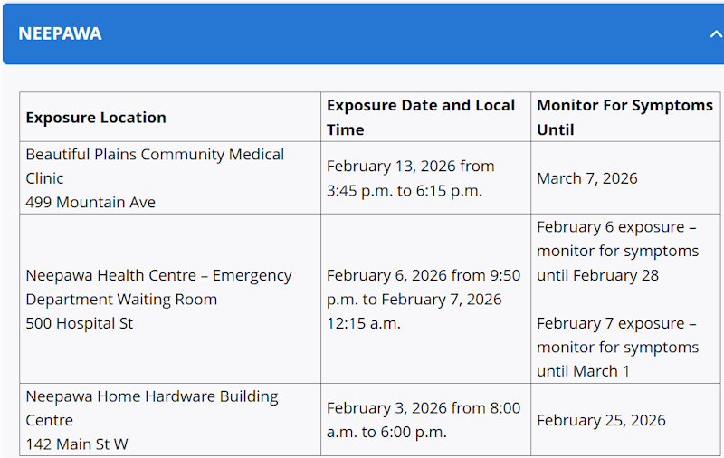Click the February 6 exposure monitoring note
The width and height of the screenshot is (724, 458).
(617, 251)
